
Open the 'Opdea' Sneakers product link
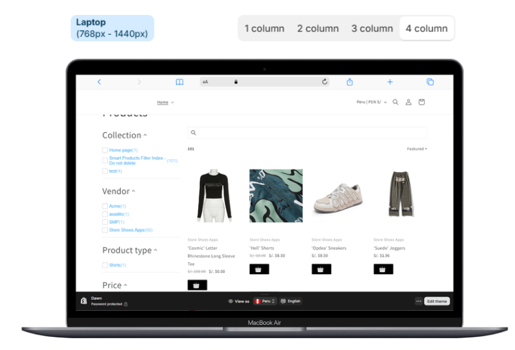click(x=329, y=248)
